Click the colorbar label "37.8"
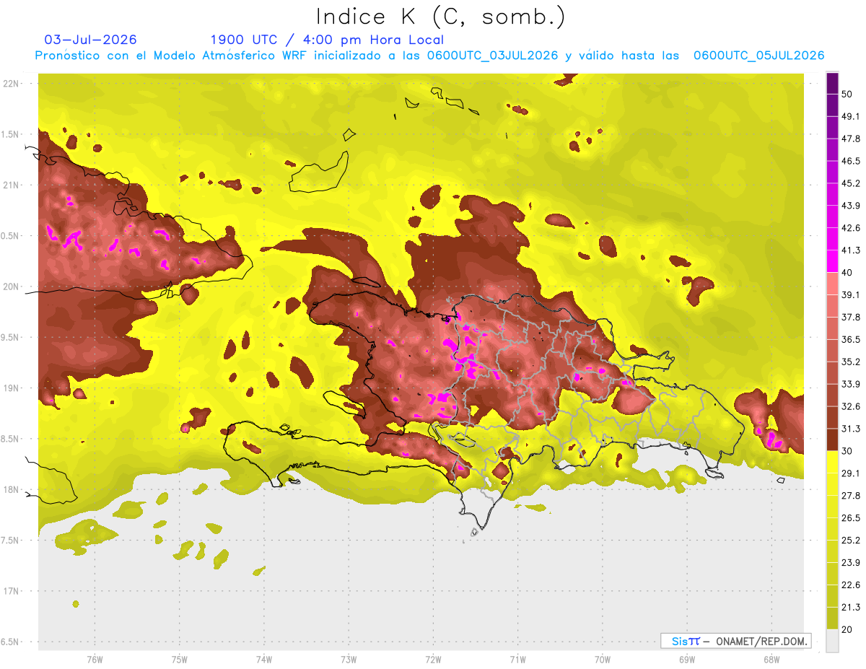The height and width of the screenshot is (669, 866). pos(850,317)
